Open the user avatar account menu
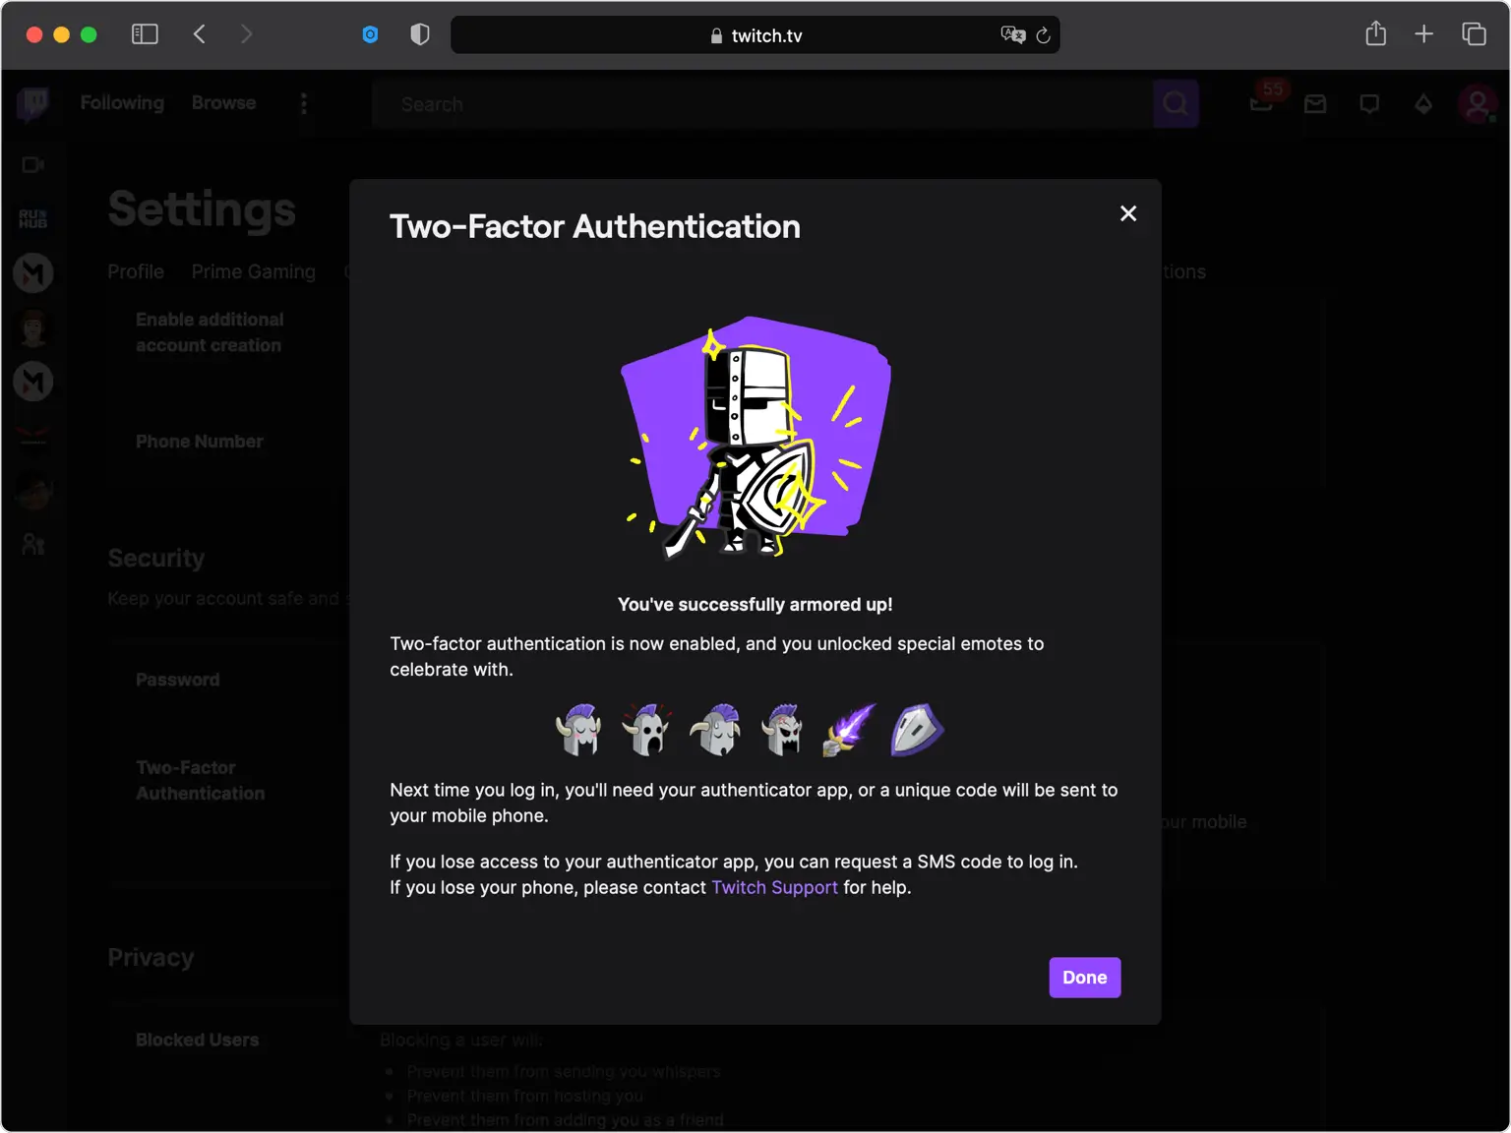Screen dimensions: 1511x1133 tap(1477, 104)
